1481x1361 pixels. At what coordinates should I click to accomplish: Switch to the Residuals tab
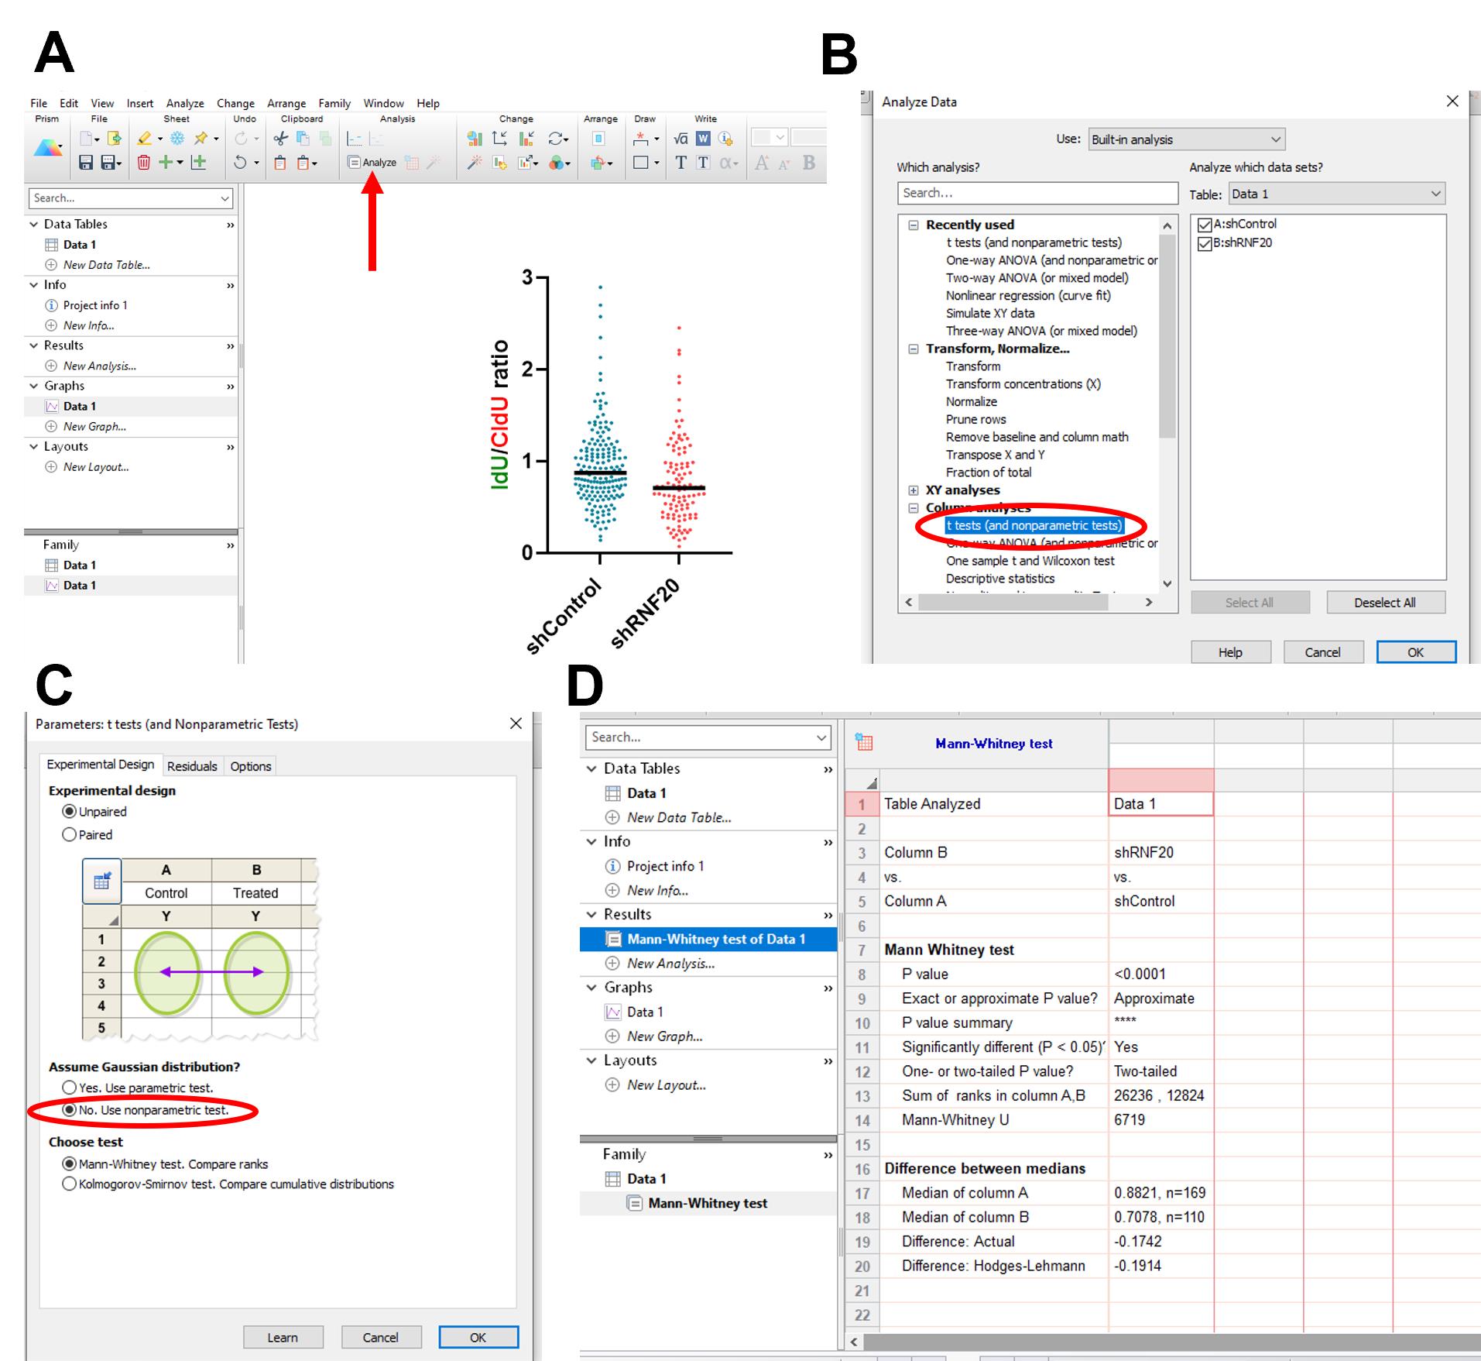pos(192,766)
